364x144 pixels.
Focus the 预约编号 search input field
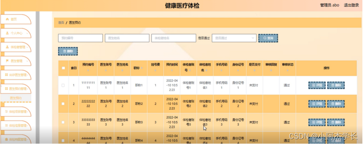coord(80,38)
